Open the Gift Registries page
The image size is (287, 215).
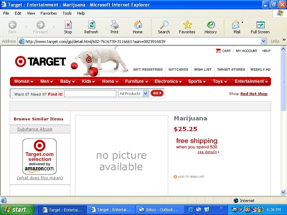pos(148,70)
